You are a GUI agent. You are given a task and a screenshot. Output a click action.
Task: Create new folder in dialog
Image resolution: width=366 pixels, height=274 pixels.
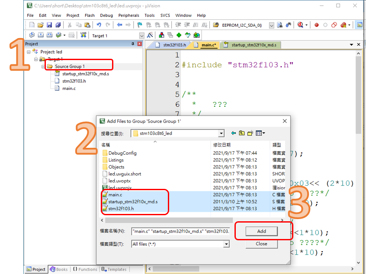pyautogui.click(x=250, y=133)
